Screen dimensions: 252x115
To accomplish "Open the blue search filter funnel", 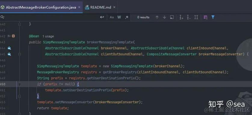I will [213, 17].
